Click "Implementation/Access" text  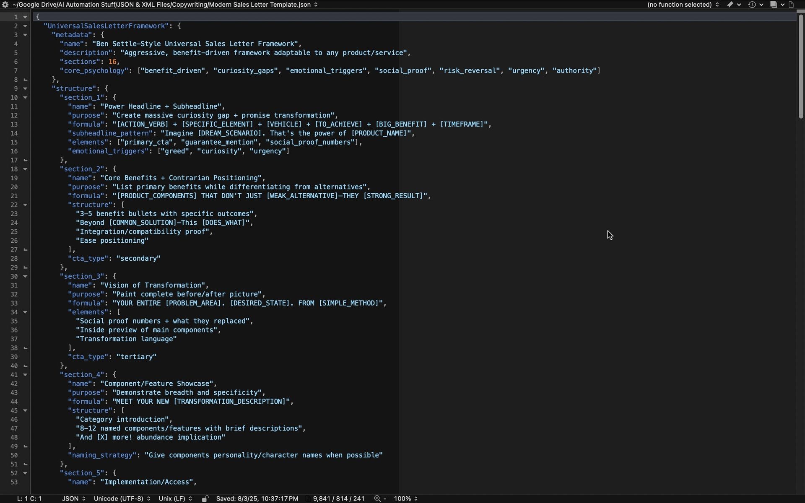tap(147, 482)
